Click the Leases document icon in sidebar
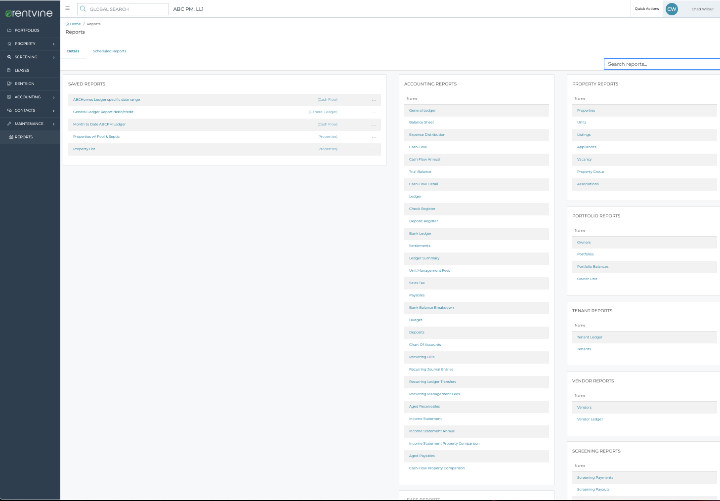The height and width of the screenshot is (501, 720). coord(9,70)
